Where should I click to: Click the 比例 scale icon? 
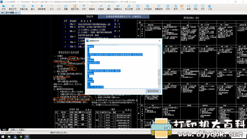[138, 7]
